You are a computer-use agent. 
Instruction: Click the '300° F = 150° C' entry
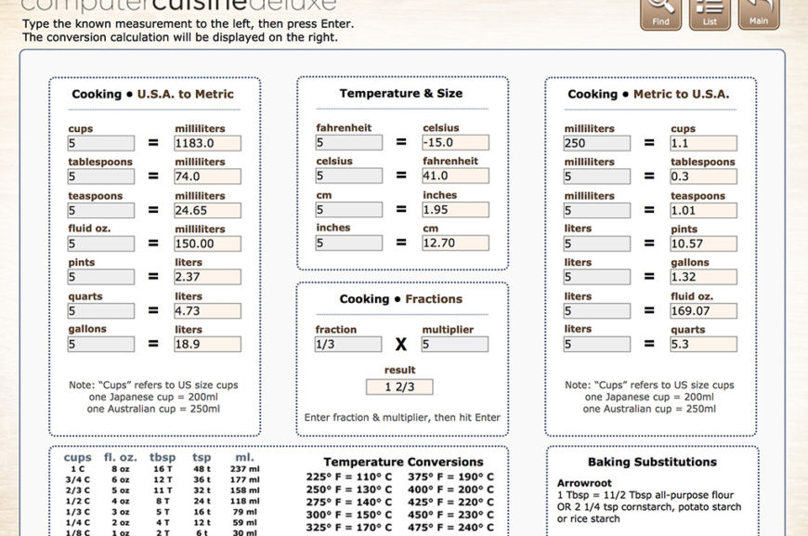[x=349, y=515]
